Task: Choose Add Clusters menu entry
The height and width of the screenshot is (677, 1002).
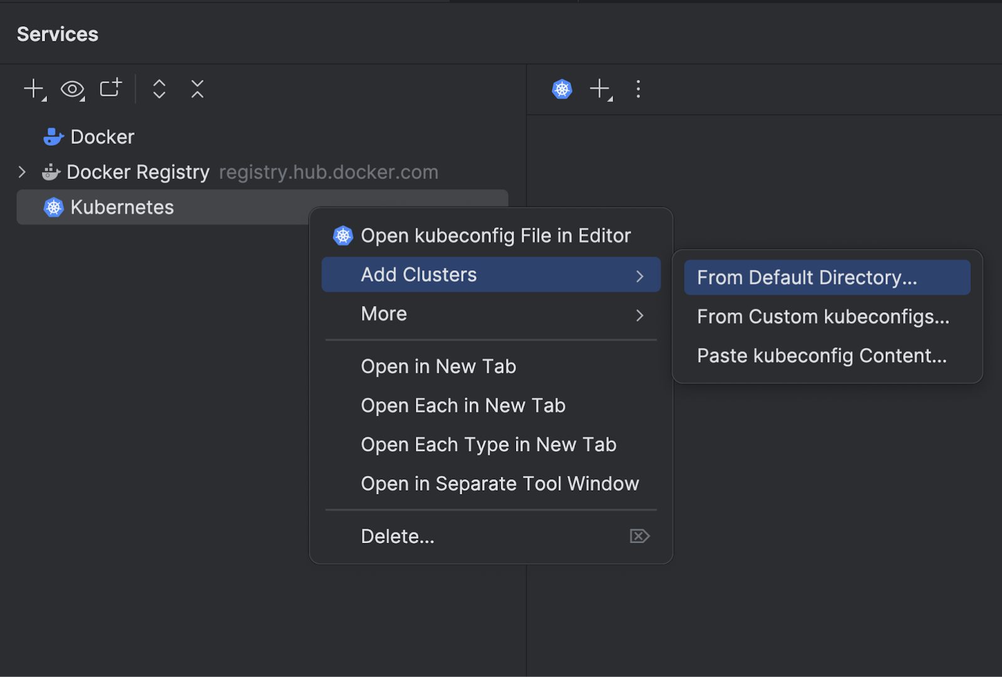Action: tap(491, 275)
